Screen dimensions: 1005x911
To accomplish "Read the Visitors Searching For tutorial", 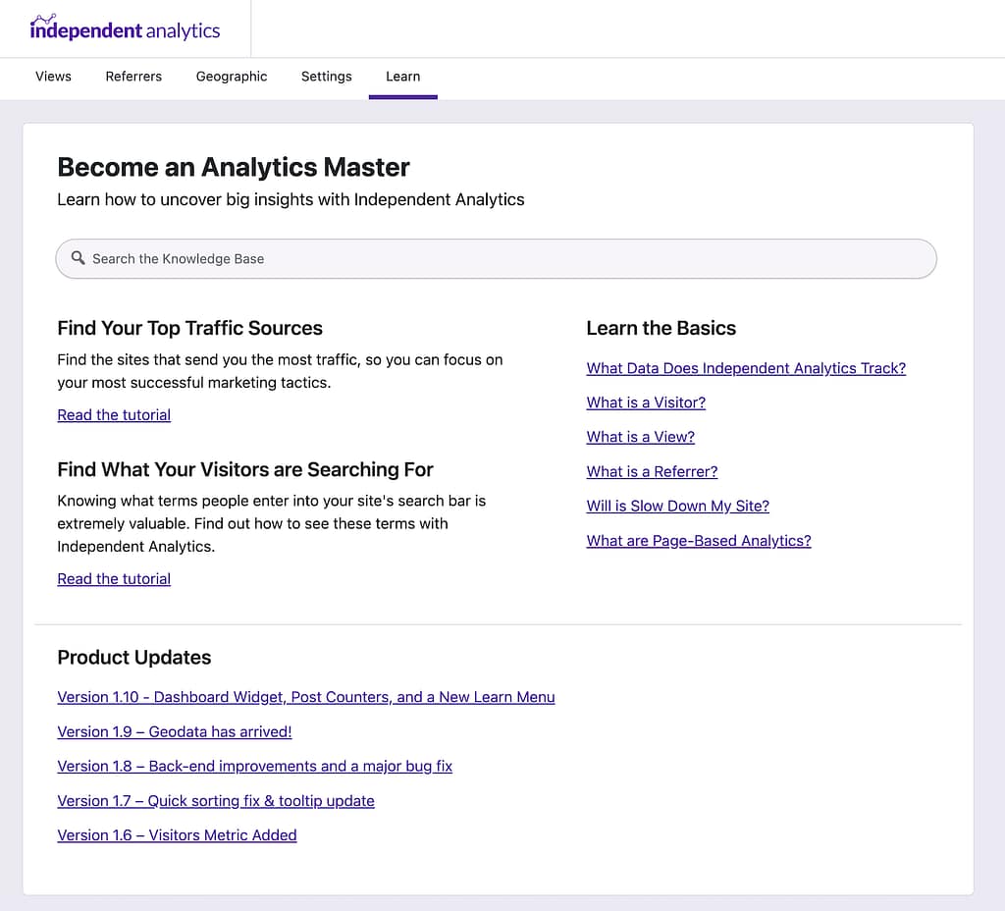I will click(114, 579).
